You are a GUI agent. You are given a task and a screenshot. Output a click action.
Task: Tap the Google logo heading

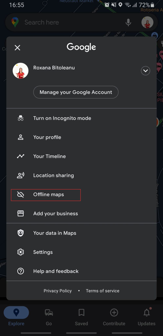click(x=81, y=47)
